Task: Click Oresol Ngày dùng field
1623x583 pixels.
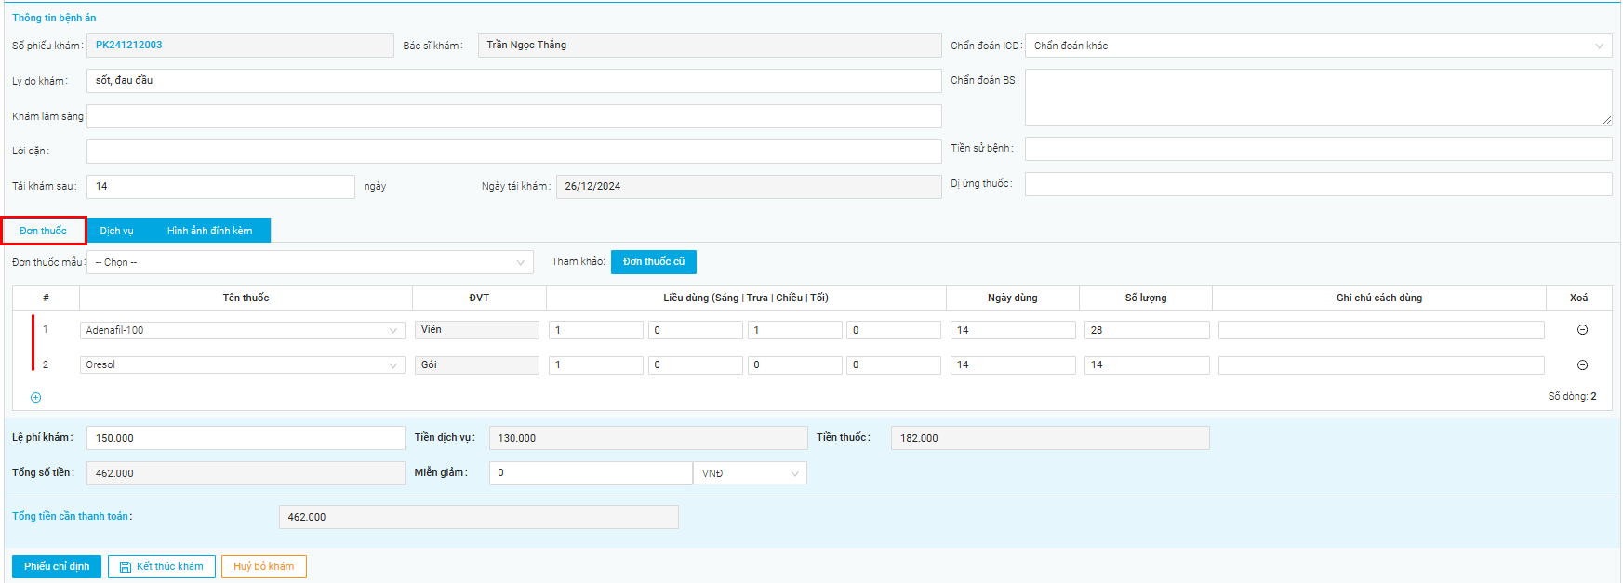Action: 1013,365
